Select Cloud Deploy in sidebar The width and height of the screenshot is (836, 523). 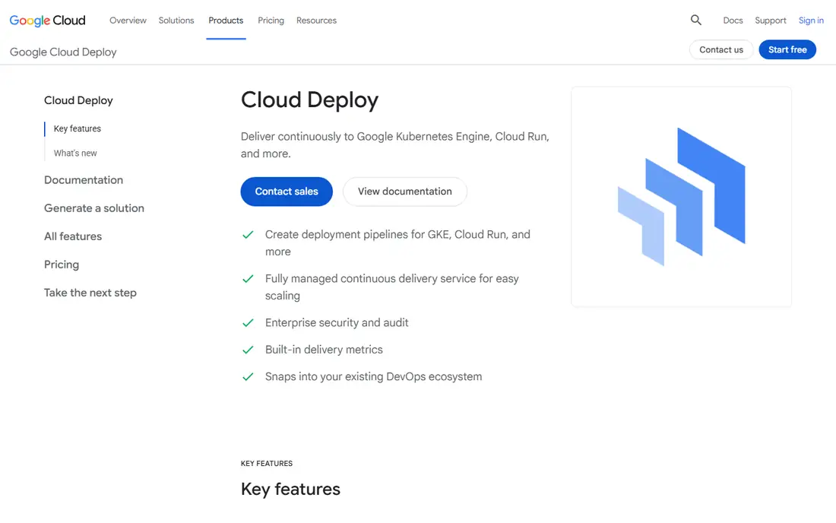point(78,100)
